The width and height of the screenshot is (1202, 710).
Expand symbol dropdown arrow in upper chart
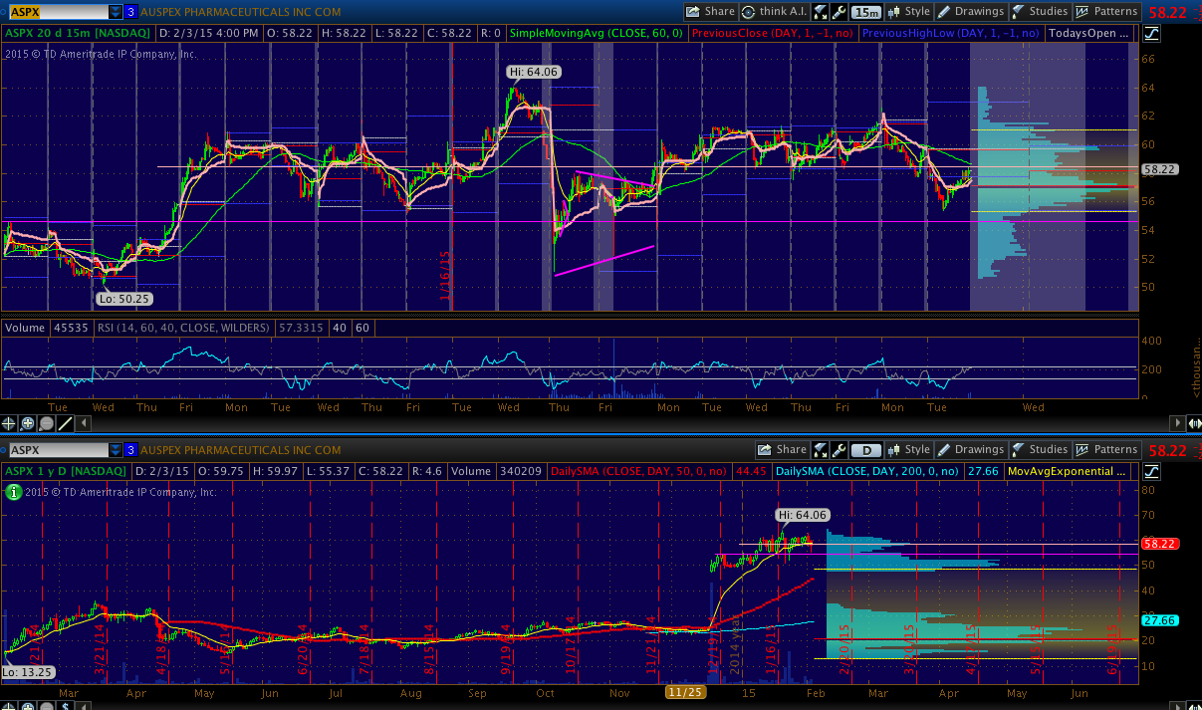coord(117,12)
